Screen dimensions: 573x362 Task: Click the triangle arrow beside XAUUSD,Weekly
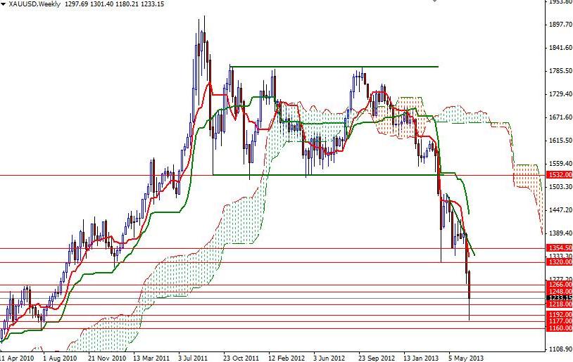[x=4, y=4]
